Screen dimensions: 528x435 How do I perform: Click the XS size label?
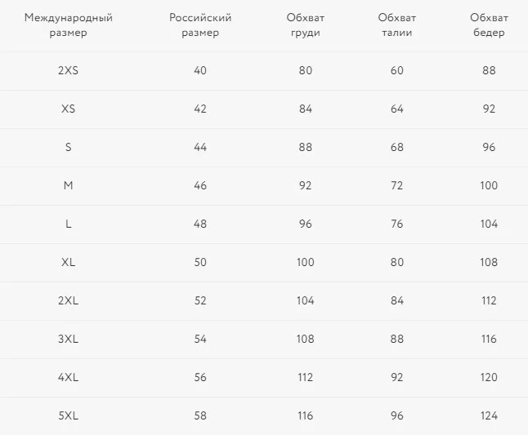pos(69,109)
